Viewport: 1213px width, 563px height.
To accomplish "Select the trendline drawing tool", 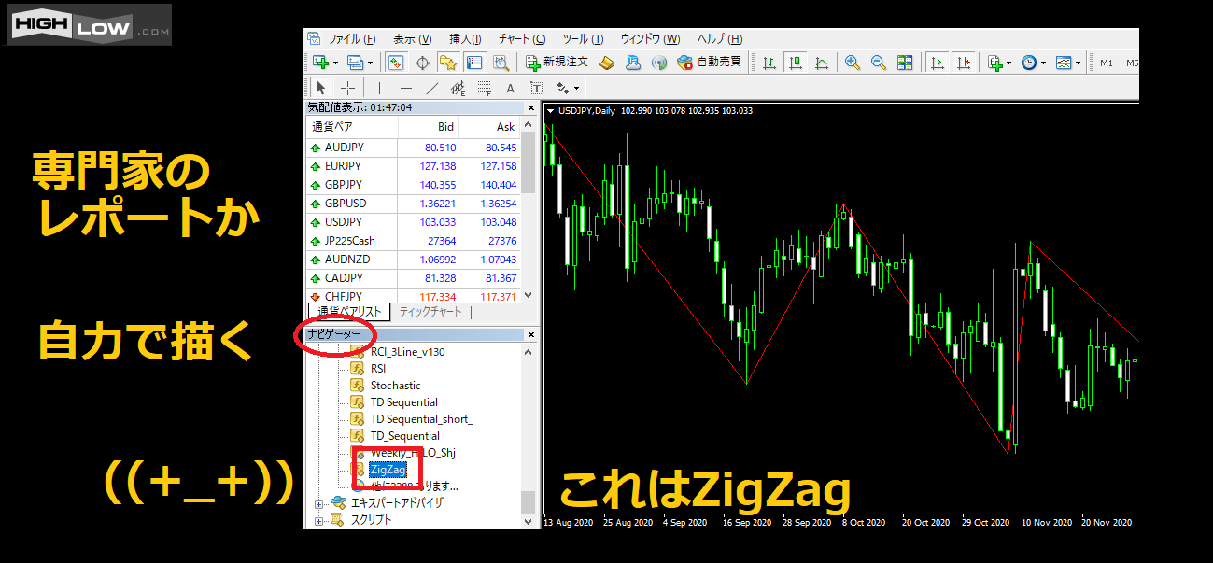I will (x=431, y=88).
